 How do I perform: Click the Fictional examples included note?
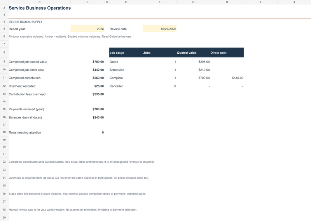70,37
